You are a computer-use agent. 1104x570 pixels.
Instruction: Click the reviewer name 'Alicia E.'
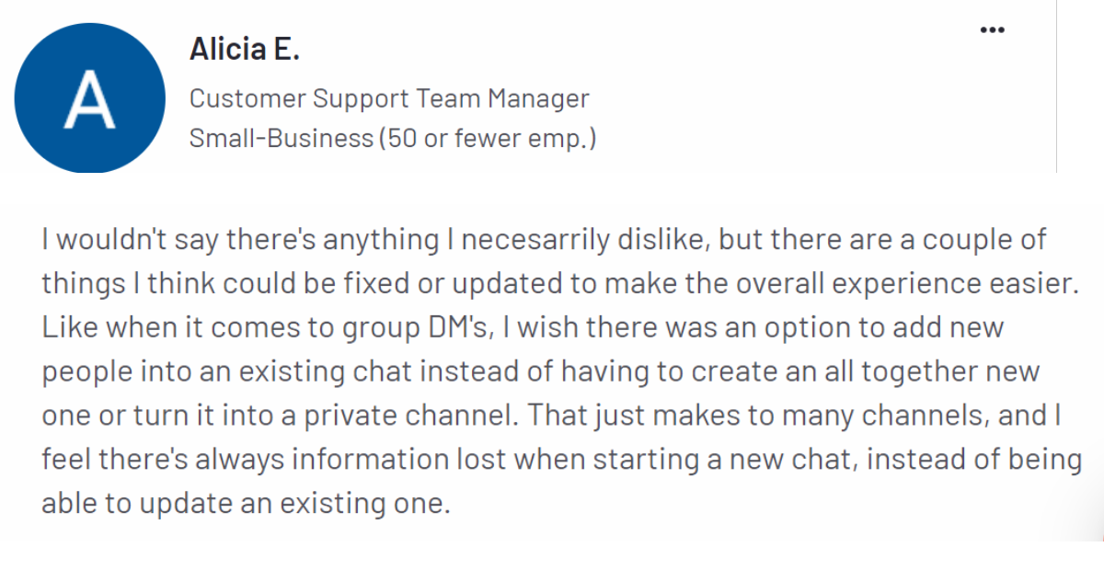[244, 48]
